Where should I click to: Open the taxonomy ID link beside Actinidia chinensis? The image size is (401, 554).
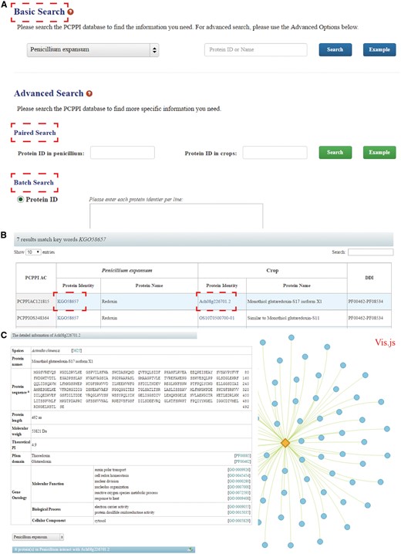point(76,350)
